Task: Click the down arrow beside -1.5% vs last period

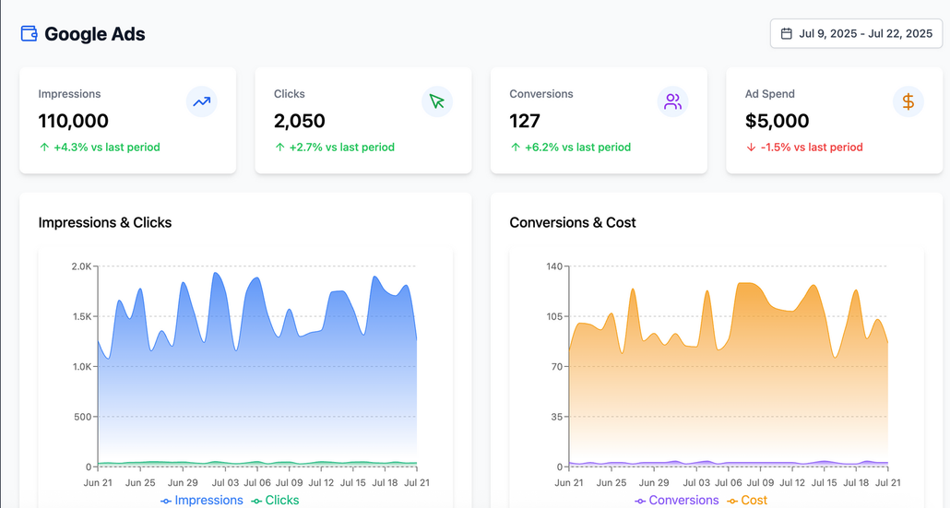Action: pyautogui.click(x=751, y=148)
